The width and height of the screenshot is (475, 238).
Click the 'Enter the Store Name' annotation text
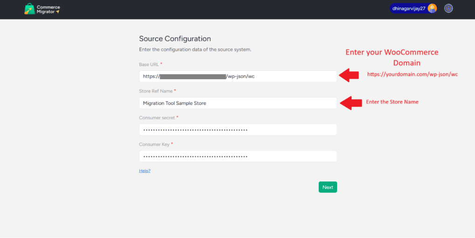[x=392, y=102]
